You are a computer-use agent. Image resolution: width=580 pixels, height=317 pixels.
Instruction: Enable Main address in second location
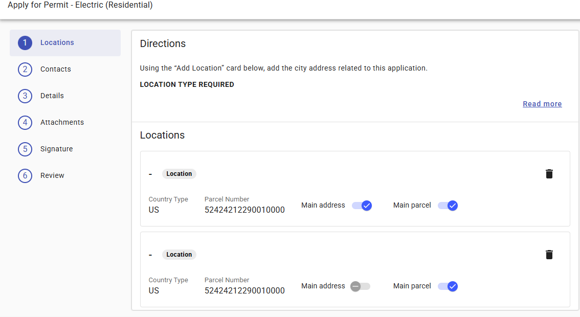point(361,286)
